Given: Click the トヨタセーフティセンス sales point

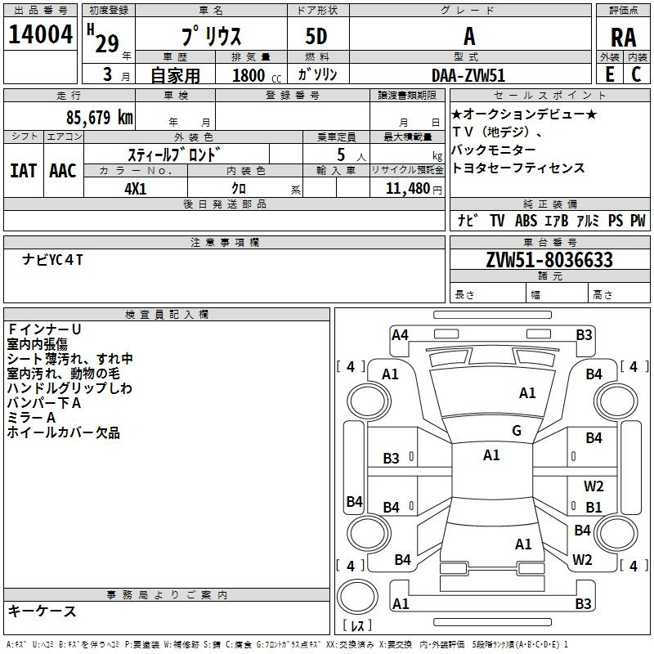Looking at the screenshot, I should [517, 168].
